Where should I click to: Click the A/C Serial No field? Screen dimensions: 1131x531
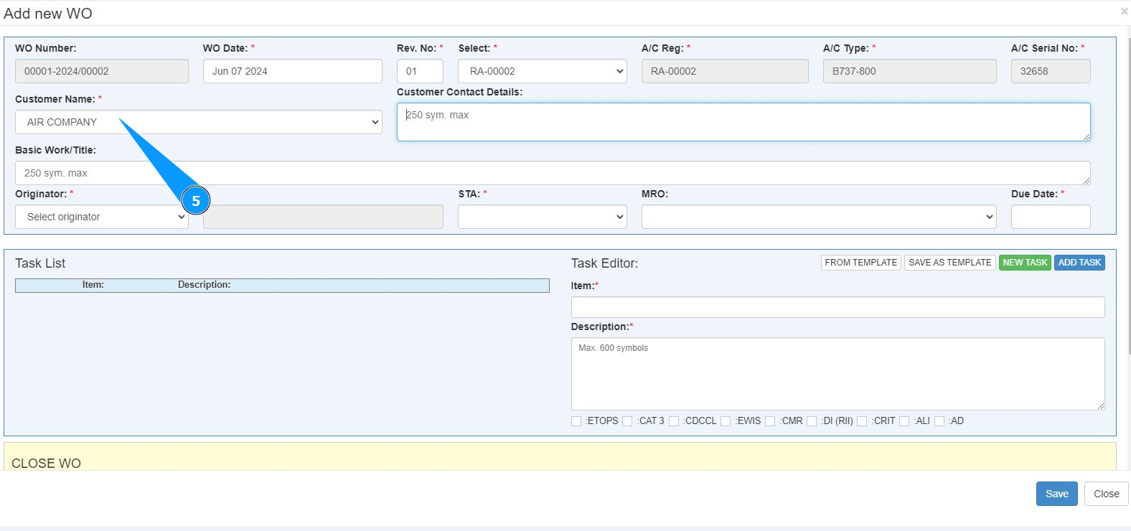click(x=1051, y=71)
